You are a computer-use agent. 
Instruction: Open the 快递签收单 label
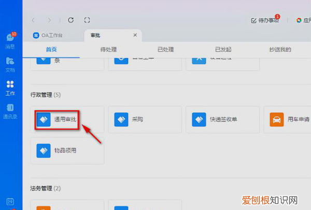[x=223, y=119]
